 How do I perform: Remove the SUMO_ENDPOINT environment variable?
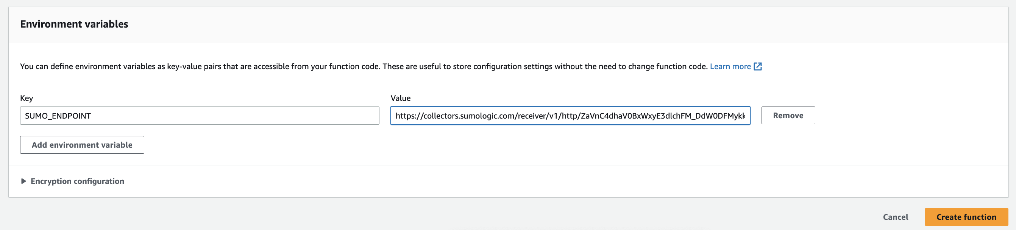[x=788, y=116]
